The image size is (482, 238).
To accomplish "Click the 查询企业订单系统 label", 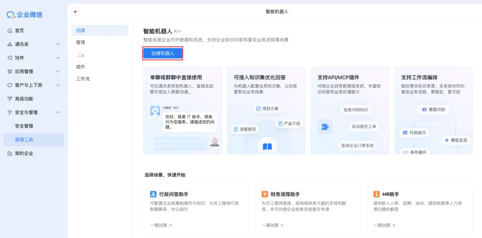I will tap(357, 146).
